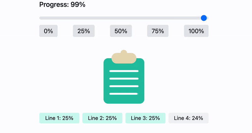The image size is (252, 133).
Task: Click the small round knob atop the clipboard clip
Action: coord(124,52)
